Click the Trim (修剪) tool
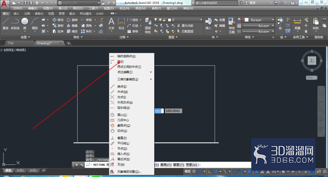The image size is (328, 177). coord(86,20)
